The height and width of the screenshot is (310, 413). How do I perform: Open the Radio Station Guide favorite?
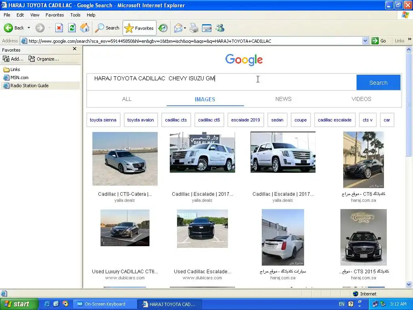point(26,86)
